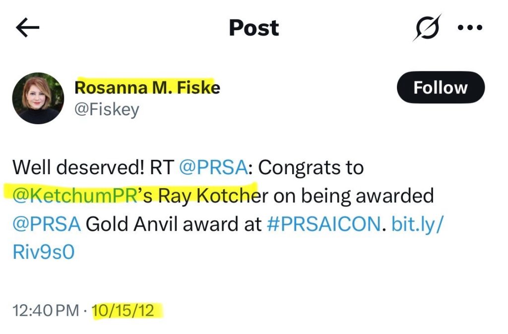Open the three-dot more options menu
Screen dimensions: 508x334
point(470,27)
